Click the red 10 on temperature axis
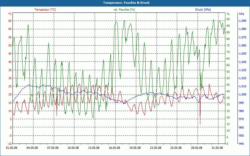The height and width of the screenshot is (156, 250). click(10, 111)
